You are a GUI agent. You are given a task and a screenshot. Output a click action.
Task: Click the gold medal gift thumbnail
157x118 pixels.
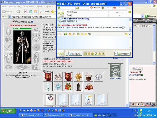pyautogui.click(x=78, y=77)
